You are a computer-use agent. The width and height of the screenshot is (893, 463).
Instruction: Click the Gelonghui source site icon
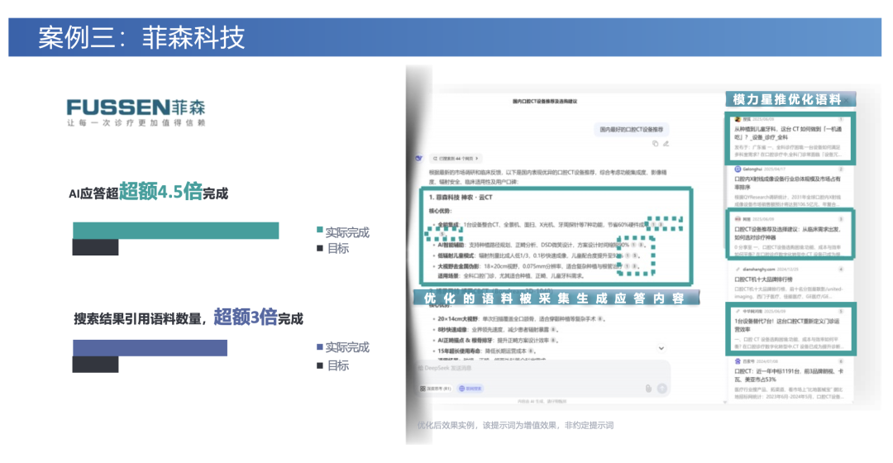(738, 169)
